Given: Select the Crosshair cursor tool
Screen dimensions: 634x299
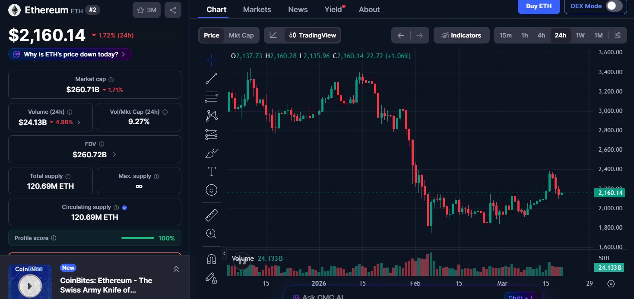Looking at the screenshot, I should [x=211, y=60].
